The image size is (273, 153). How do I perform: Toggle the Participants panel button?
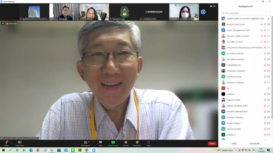point(86,143)
